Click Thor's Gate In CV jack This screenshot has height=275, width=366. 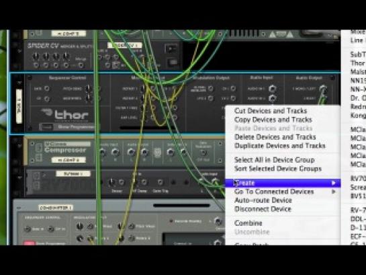point(47,89)
